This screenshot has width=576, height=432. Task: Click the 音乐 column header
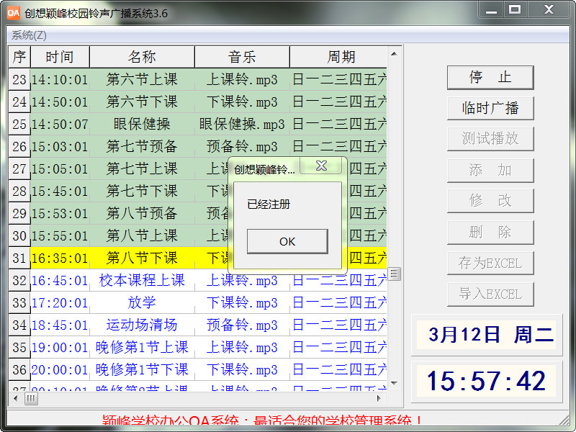(242, 57)
